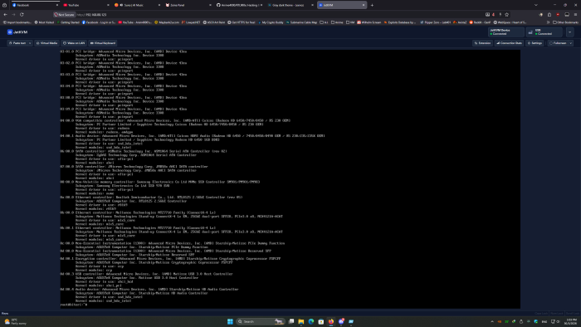The image size is (581, 327).
Task: Toggle reader view icon in address bar
Action: click(487, 15)
